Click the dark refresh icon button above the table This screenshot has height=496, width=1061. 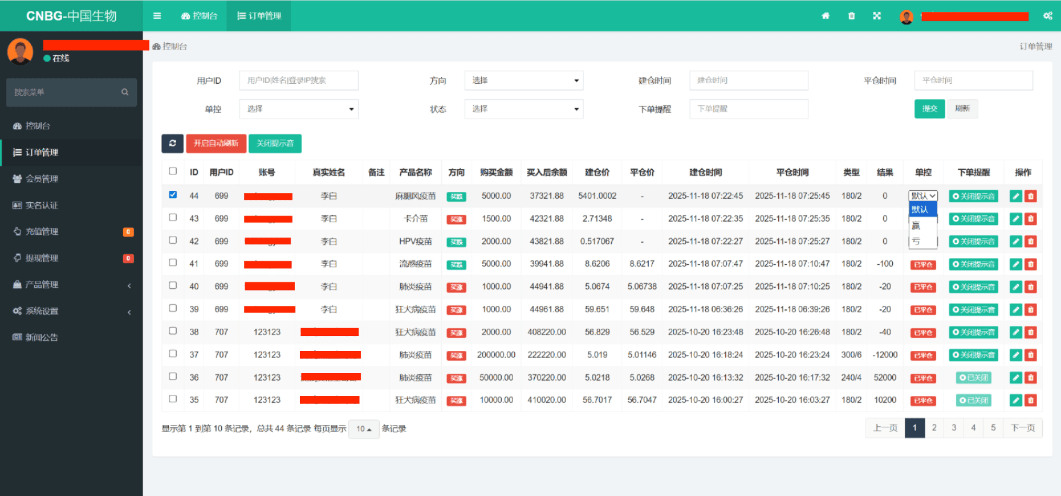coord(172,143)
